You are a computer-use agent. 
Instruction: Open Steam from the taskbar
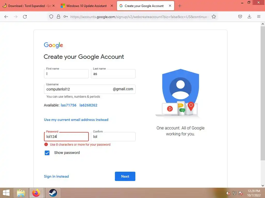(x=53, y=193)
